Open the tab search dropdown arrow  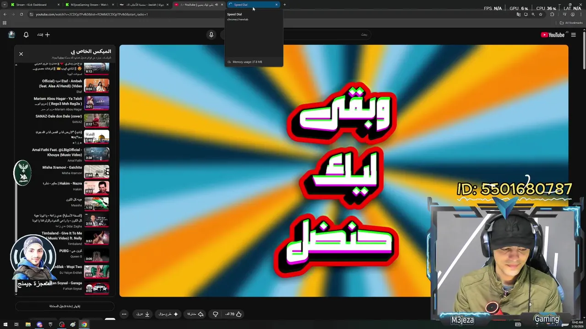click(5, 5)
